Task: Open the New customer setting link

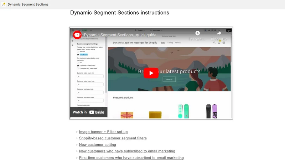Action: pyautogui.click(x=97, y=145)
